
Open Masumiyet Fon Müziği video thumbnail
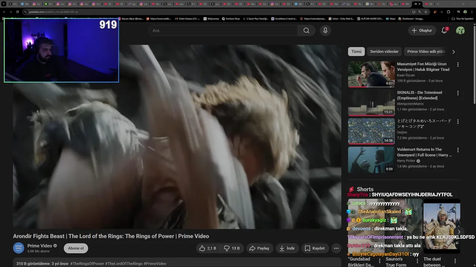tap(372, 74)
